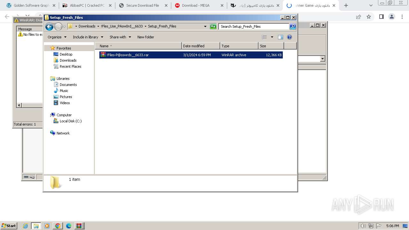This screenshot has width=409, height=230.
Task: Change view layout icon in Explorer
Action: tap(264, 37)
